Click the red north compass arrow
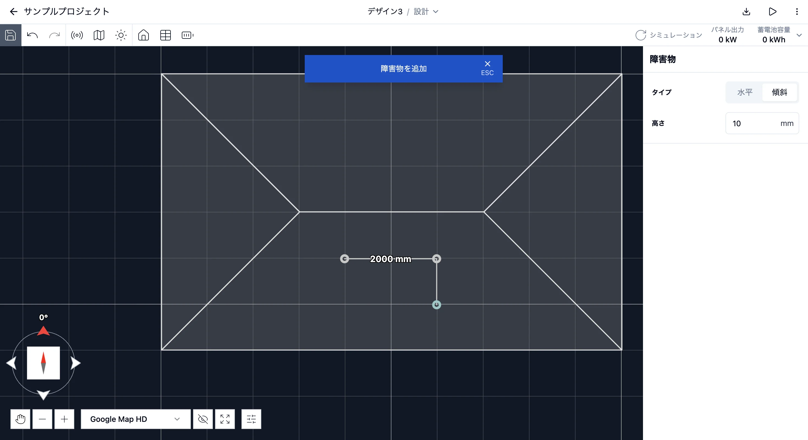This screenshot has height=440, width=808. pos(43,331)
